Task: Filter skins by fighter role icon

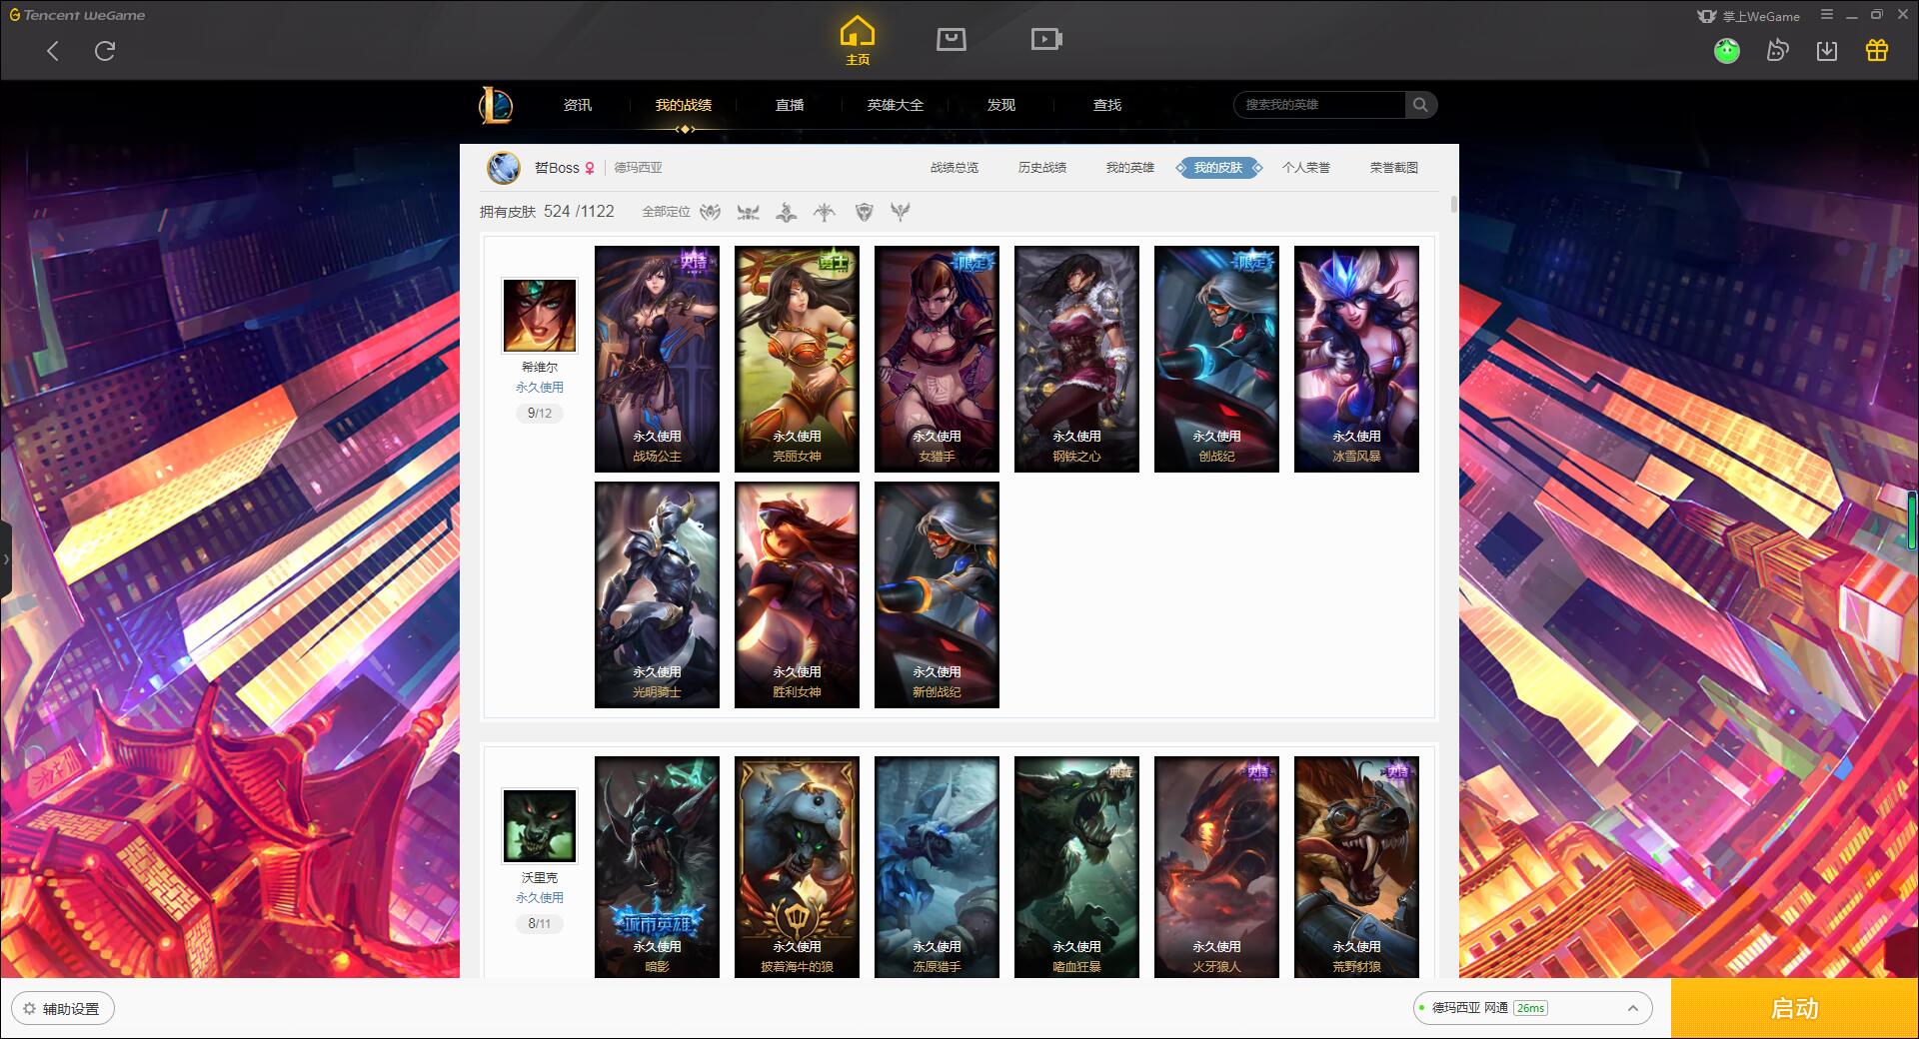Action: pos(748,212)
